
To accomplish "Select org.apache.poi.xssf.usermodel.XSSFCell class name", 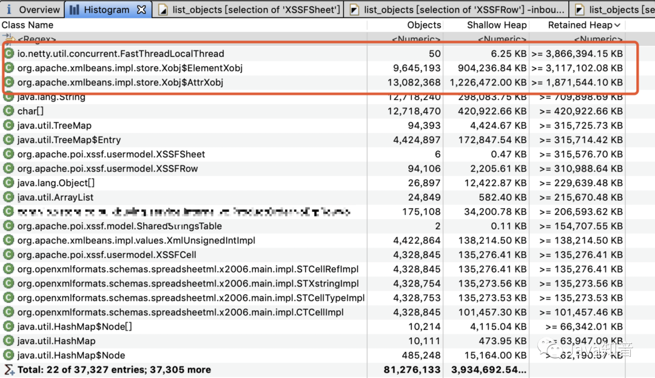I will click(x=107, y=255).
